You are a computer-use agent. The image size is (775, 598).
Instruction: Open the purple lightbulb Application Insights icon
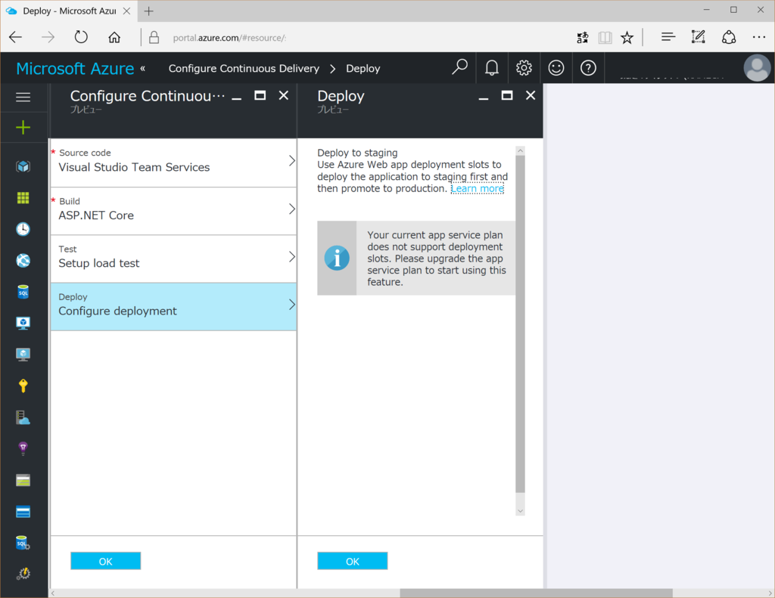[x=23, y=448]
